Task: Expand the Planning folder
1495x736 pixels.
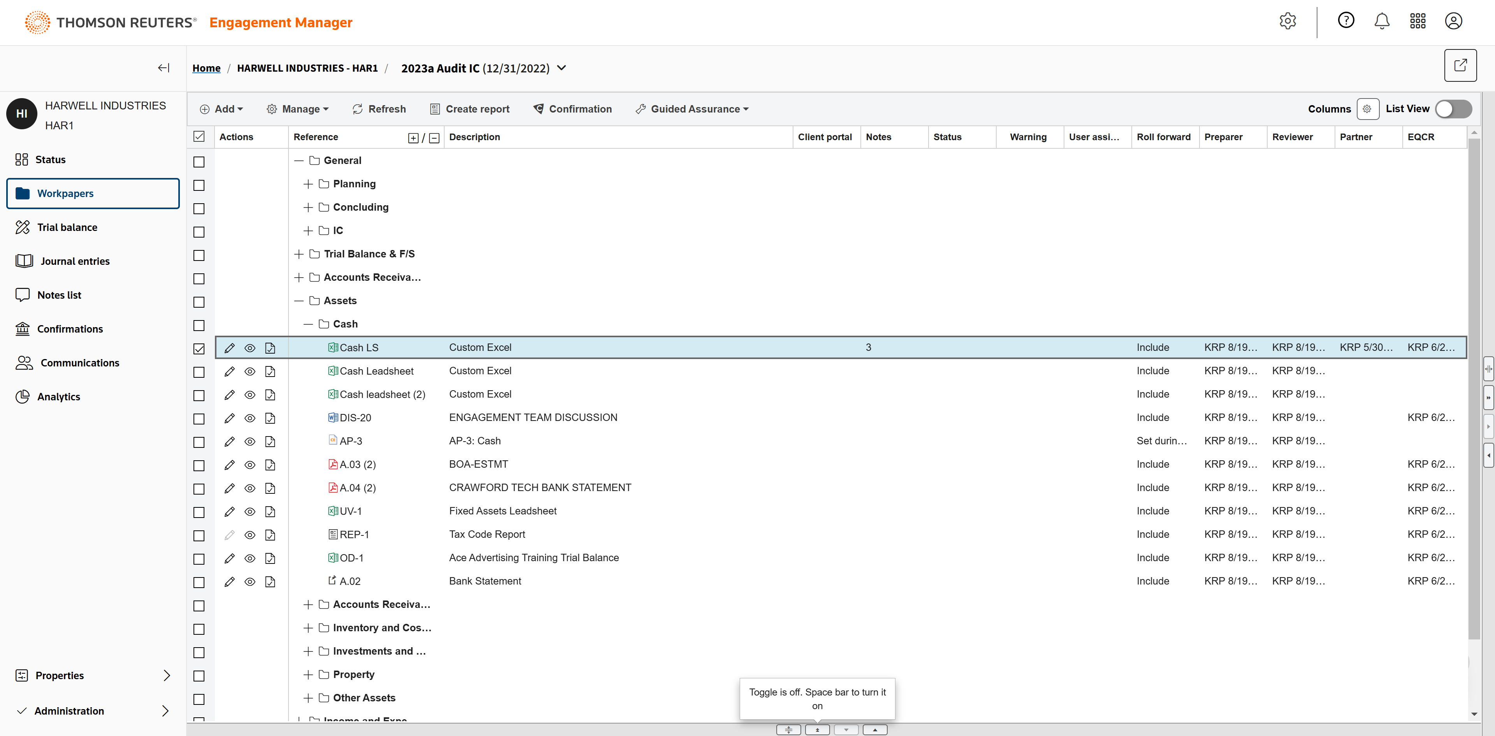Action: point(308,184)
